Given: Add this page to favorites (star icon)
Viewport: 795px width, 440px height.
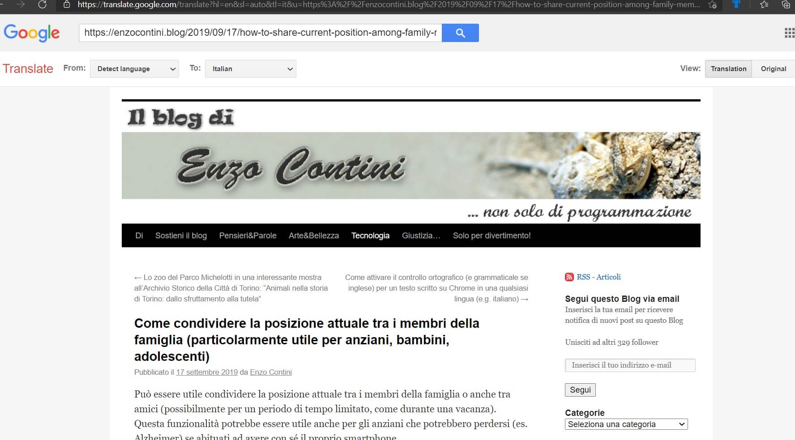Looking at the screenshot, I should coord(712,5).
